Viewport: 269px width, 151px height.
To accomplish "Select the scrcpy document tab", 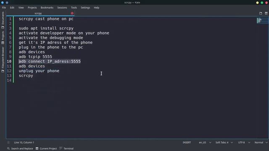I will (x=38, y=13).
